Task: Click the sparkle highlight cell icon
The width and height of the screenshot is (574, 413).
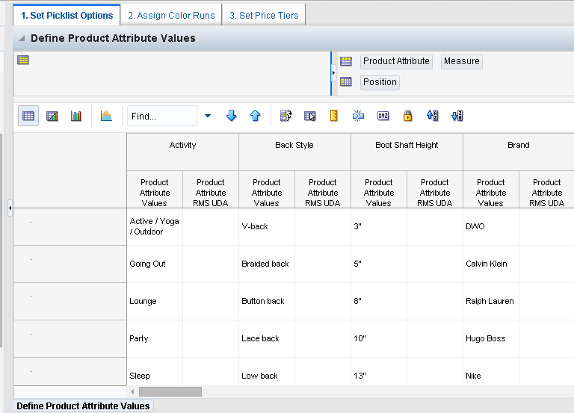Action: pyautogui.click(x=358, y=116)
